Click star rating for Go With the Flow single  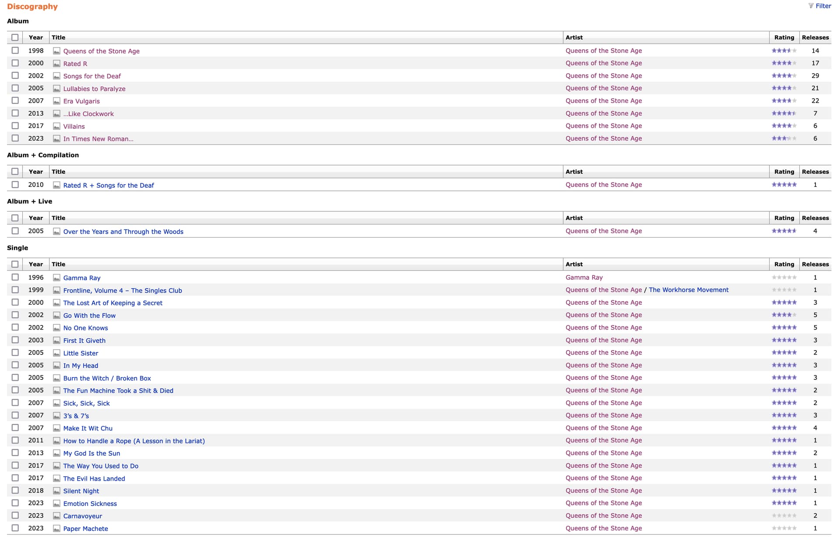(x=784, y=315)
